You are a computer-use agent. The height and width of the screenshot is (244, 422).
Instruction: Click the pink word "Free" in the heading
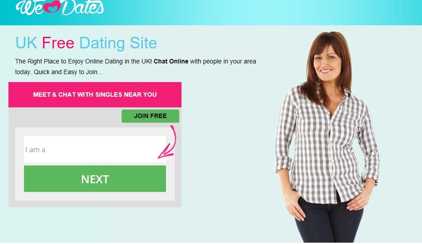58,43
